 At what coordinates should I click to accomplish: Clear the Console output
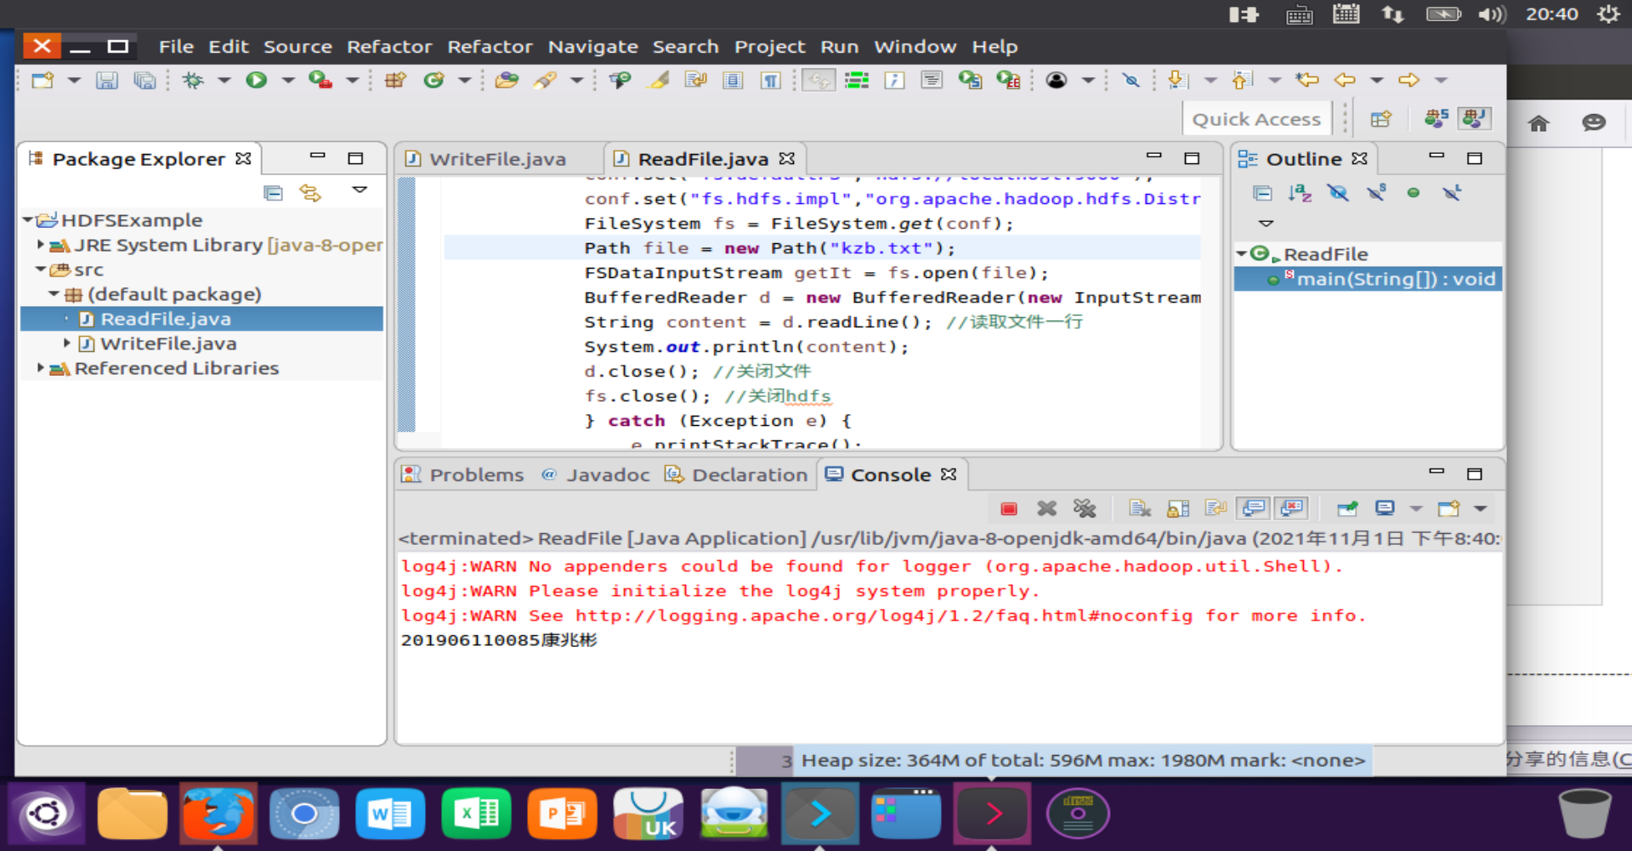(x=1140, y=508)
